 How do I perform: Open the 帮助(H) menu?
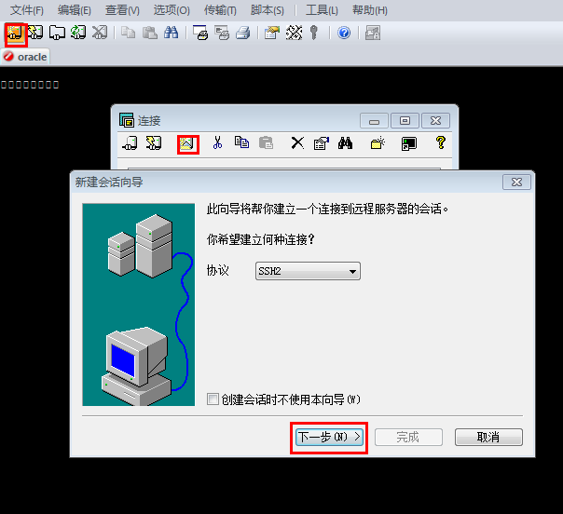(370, 10)
